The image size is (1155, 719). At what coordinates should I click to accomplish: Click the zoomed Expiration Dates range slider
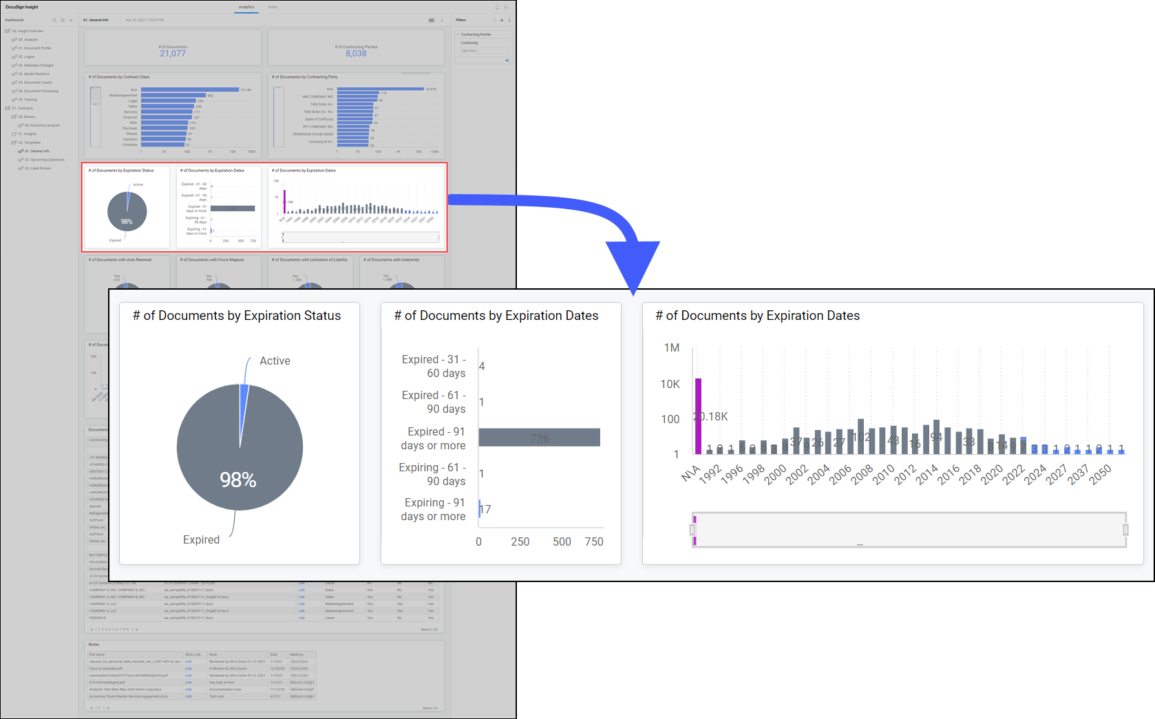[909, 530]
